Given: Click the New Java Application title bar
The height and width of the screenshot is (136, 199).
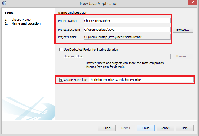Looking at the screenshot, I should (99, 4).
